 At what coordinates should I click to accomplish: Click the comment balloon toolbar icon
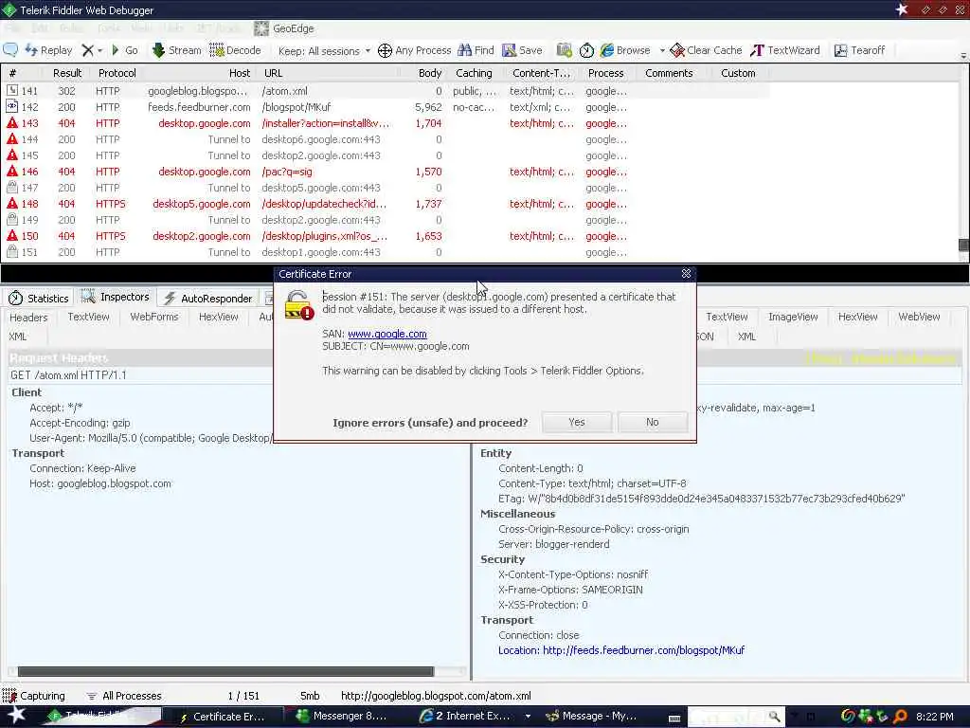10,50
